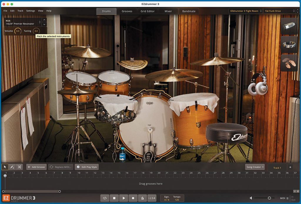
Task: Arm recording with the Record button
Action: coord(133,198)
